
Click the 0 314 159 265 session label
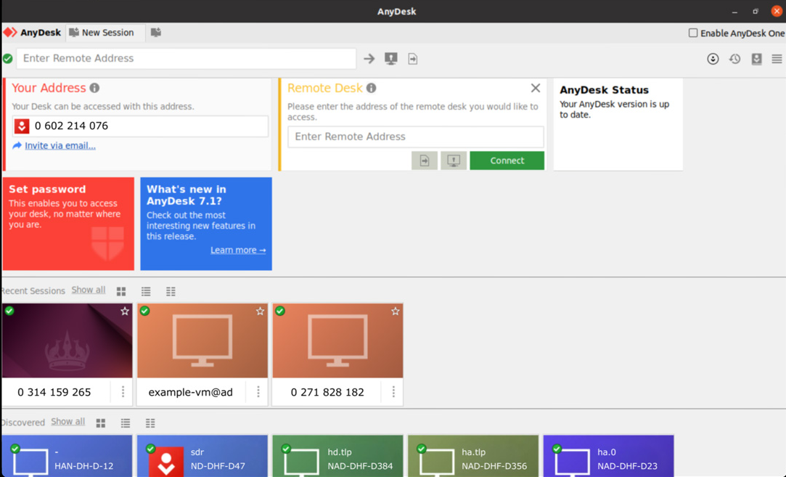pyautogui.click(x=54, y=392)
